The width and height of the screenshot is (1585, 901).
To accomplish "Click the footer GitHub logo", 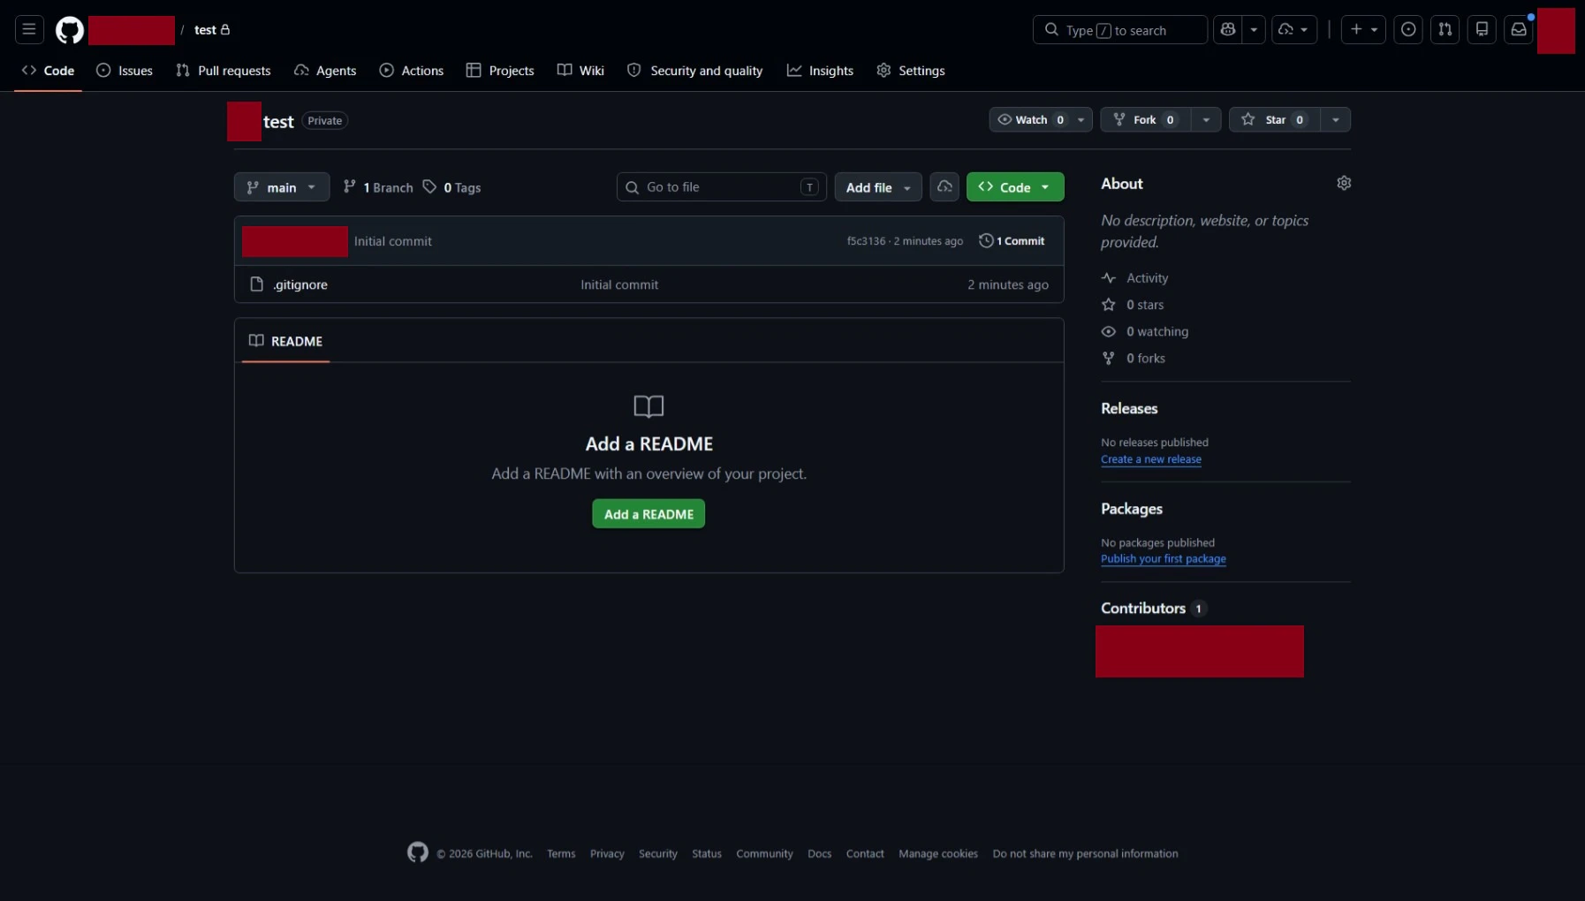I will coord(418,852).
